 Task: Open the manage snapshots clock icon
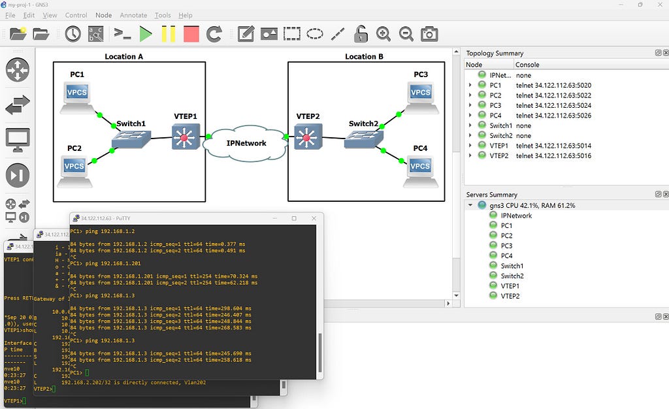click(x=73, y=34)
